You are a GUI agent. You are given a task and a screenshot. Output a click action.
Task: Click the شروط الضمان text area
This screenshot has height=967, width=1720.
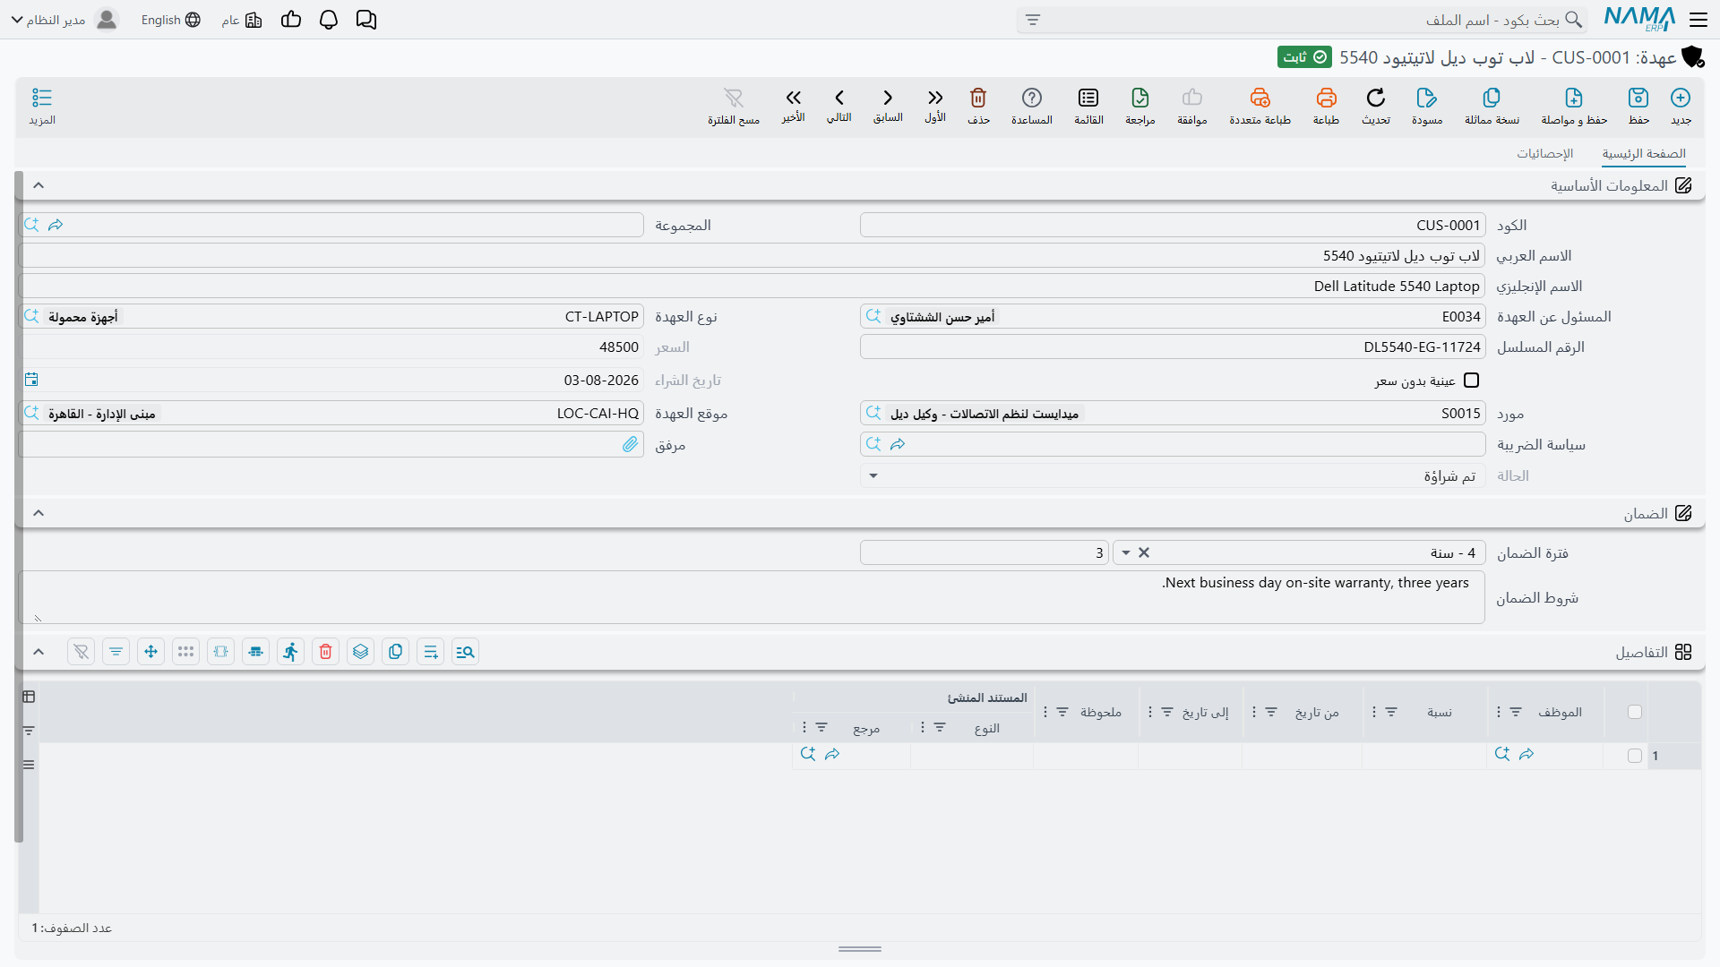752,597
